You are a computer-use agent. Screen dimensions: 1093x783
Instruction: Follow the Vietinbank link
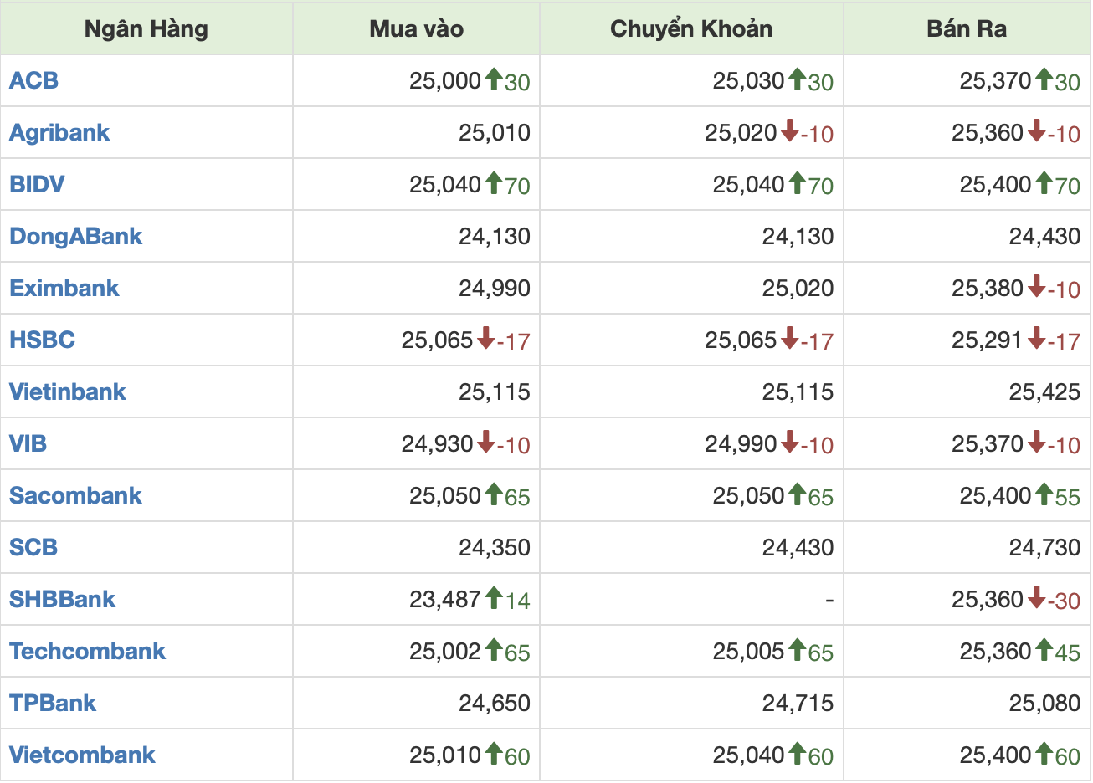[x=67, y=391]
